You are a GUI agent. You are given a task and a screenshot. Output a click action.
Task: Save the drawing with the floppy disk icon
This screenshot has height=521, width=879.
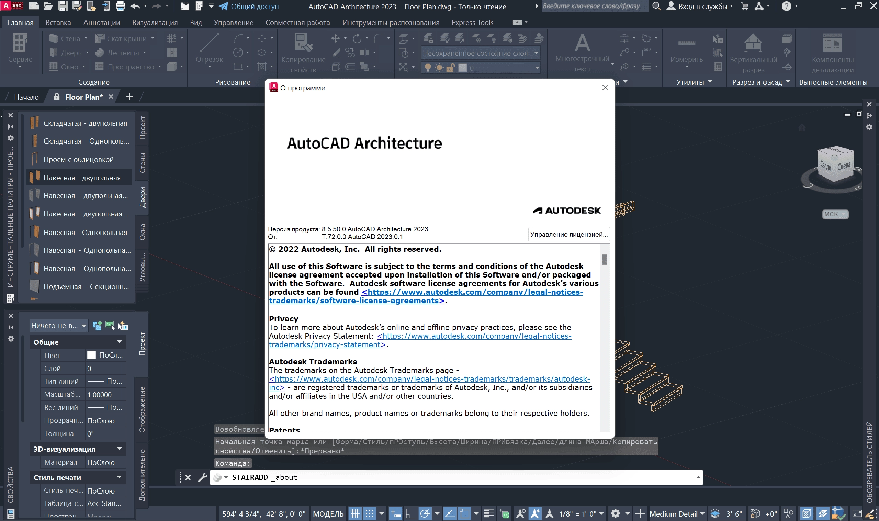(x=63, y=6)
